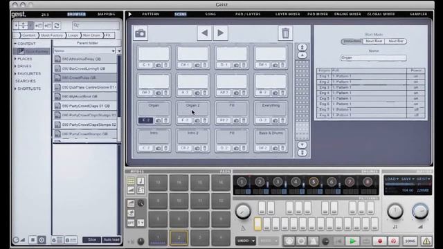Image resolution: width=443 pixels, height=249 pixels.
Task: Collapse the CONTENT tree section
Action: tap(15, 44)
